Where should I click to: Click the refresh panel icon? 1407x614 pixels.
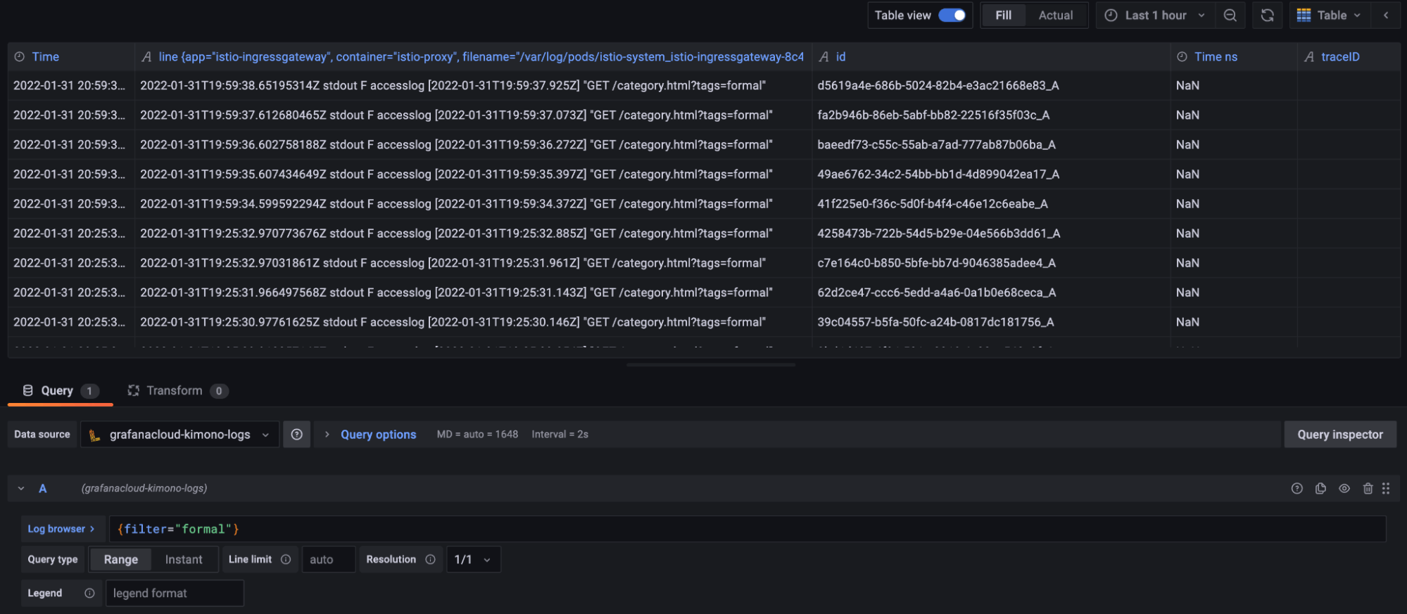(x=1267, y=15)
